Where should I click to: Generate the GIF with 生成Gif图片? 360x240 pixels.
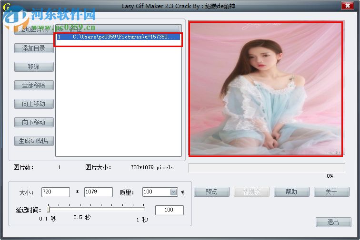(x=34, y=141)
